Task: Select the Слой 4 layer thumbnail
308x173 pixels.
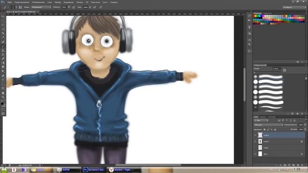Action: click(260, 135)
